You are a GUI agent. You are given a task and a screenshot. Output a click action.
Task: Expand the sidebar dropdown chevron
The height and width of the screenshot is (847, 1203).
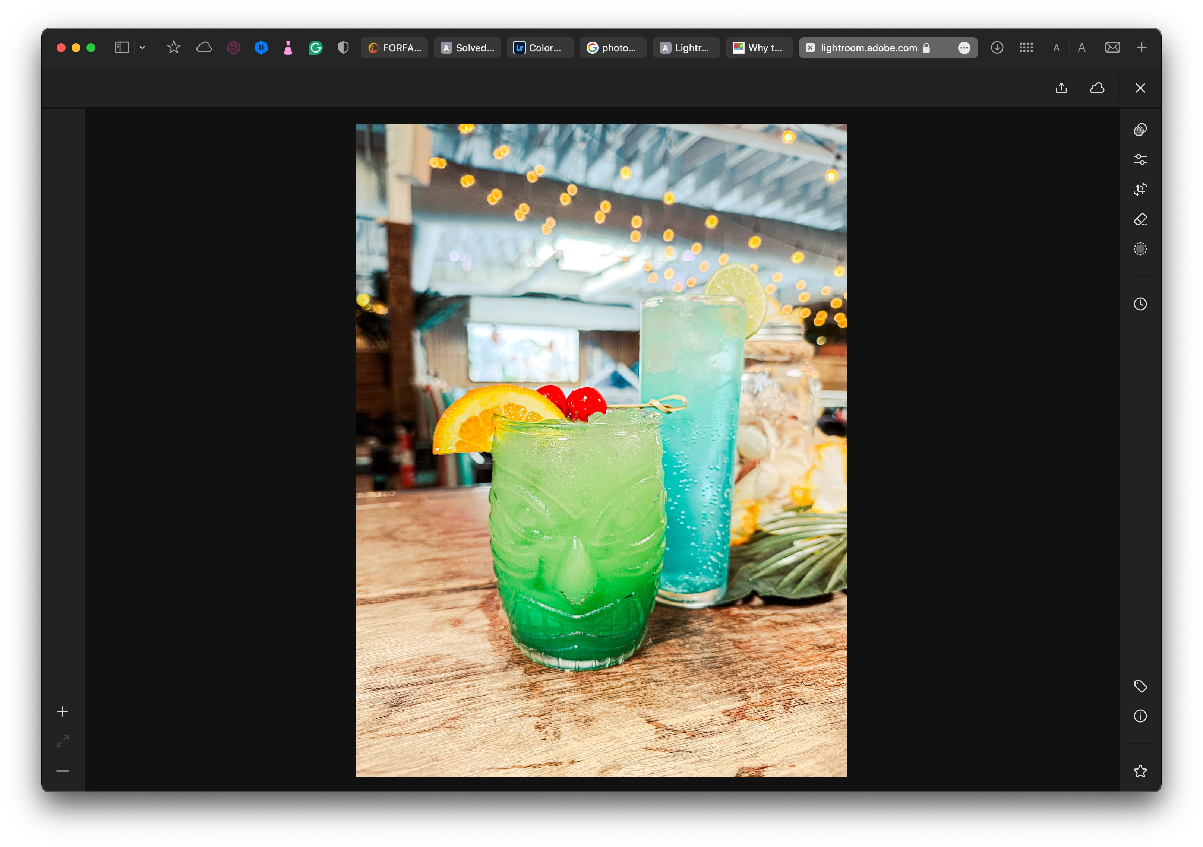[x=142, y=48]
